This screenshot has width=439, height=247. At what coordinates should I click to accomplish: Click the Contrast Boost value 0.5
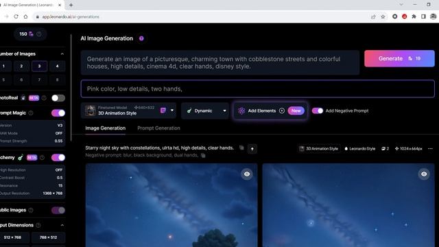click(60, 178)
